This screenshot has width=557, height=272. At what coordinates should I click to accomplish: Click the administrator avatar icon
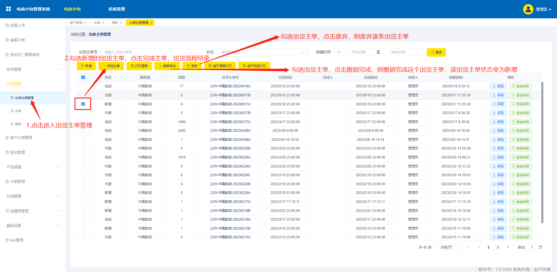528,9
